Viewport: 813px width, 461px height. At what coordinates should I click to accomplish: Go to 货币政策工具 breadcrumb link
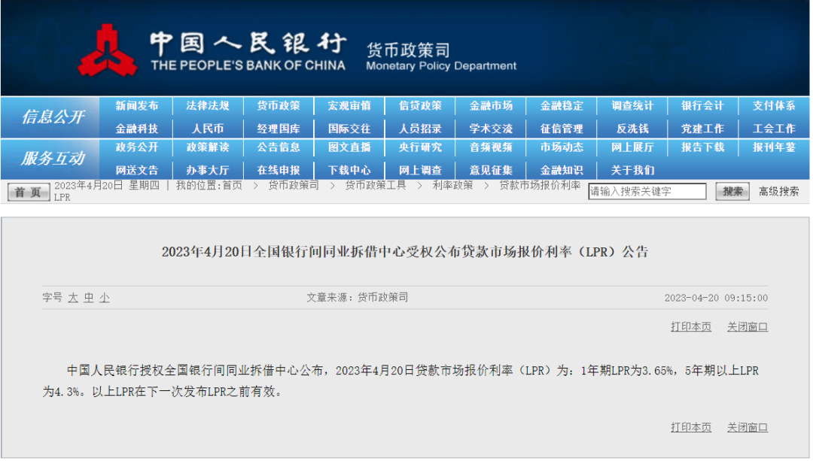(x=376, y=186)
